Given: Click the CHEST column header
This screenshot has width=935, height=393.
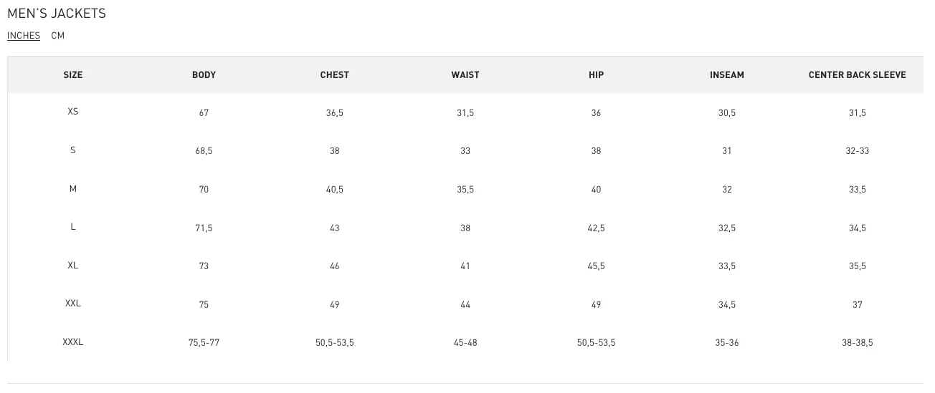Looking at the screenshot, I should (335, 75).
